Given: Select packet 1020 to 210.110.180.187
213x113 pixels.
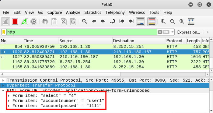Looking at the screenshot, I should [x=105, y=52].
